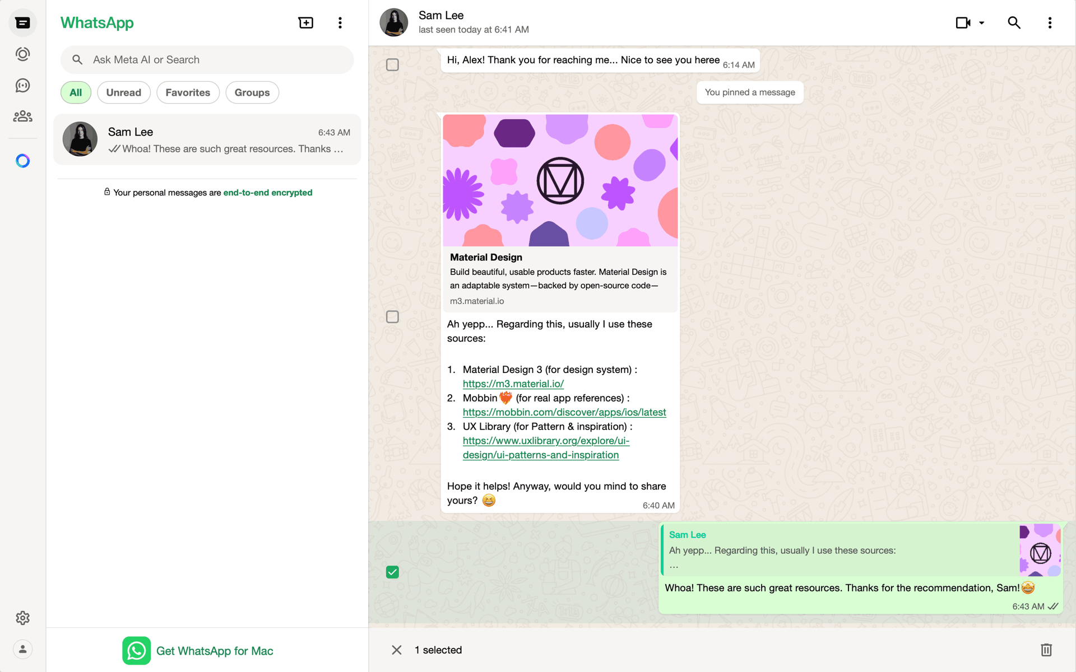Open conversation menu three dots
Screen dimensions: 1076x672
pyautogui.click(x=1050, y=23)
